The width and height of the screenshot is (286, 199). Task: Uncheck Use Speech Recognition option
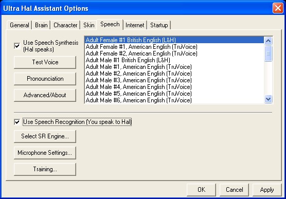pos(17,122)
